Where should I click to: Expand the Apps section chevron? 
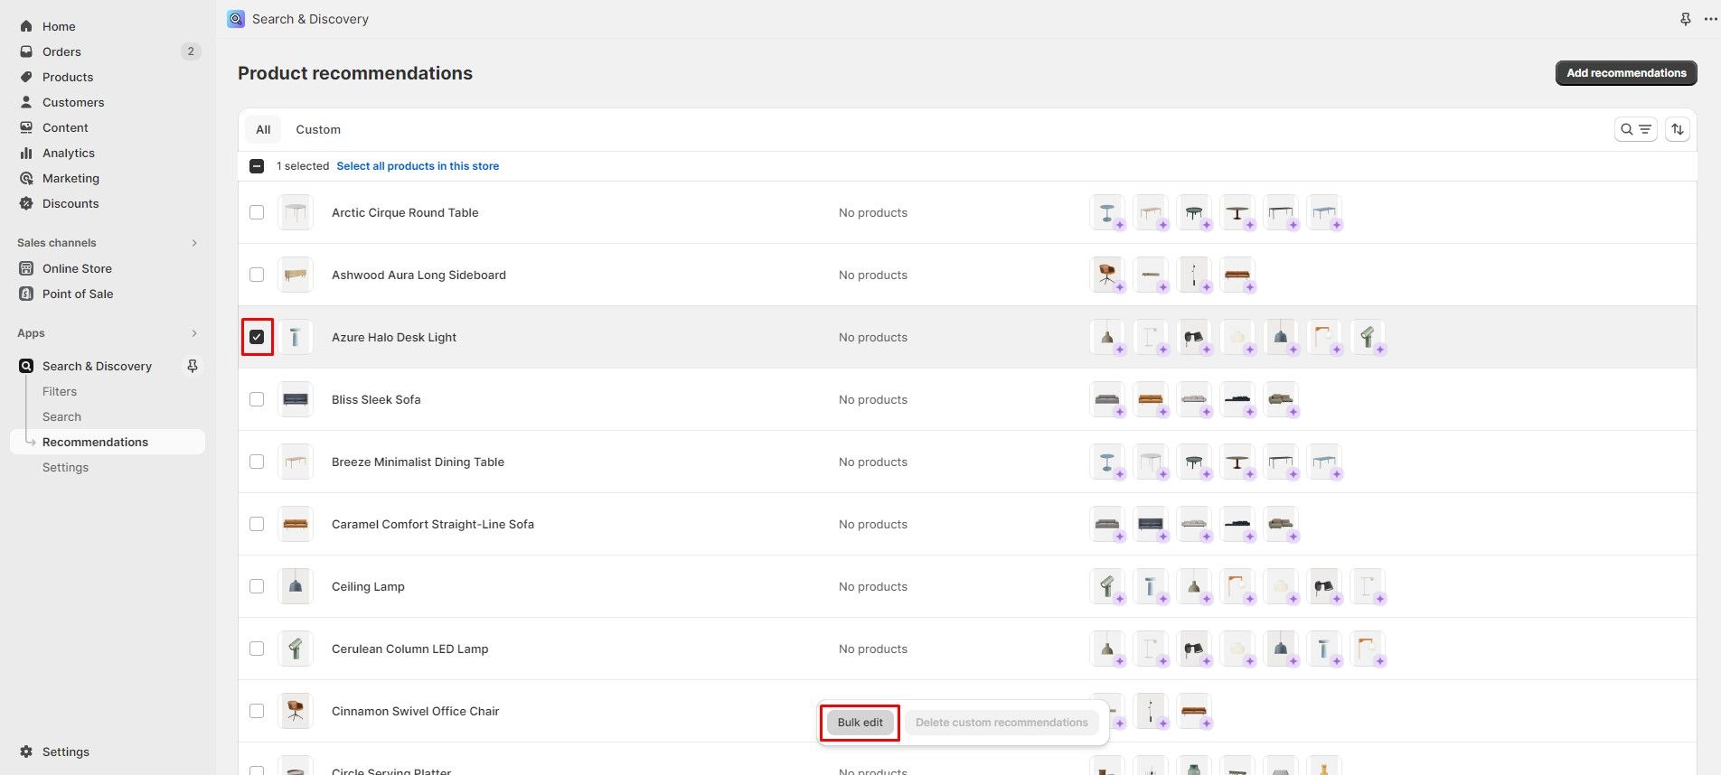click(x=194, y=333)
